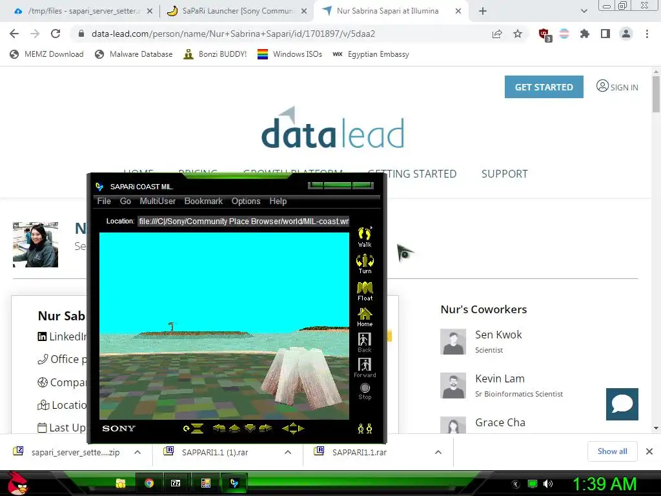The width and height of the screenshot is (661, 496).
Task: Select Float navigation mode in SAPARI
Action: tap(365, 291)
